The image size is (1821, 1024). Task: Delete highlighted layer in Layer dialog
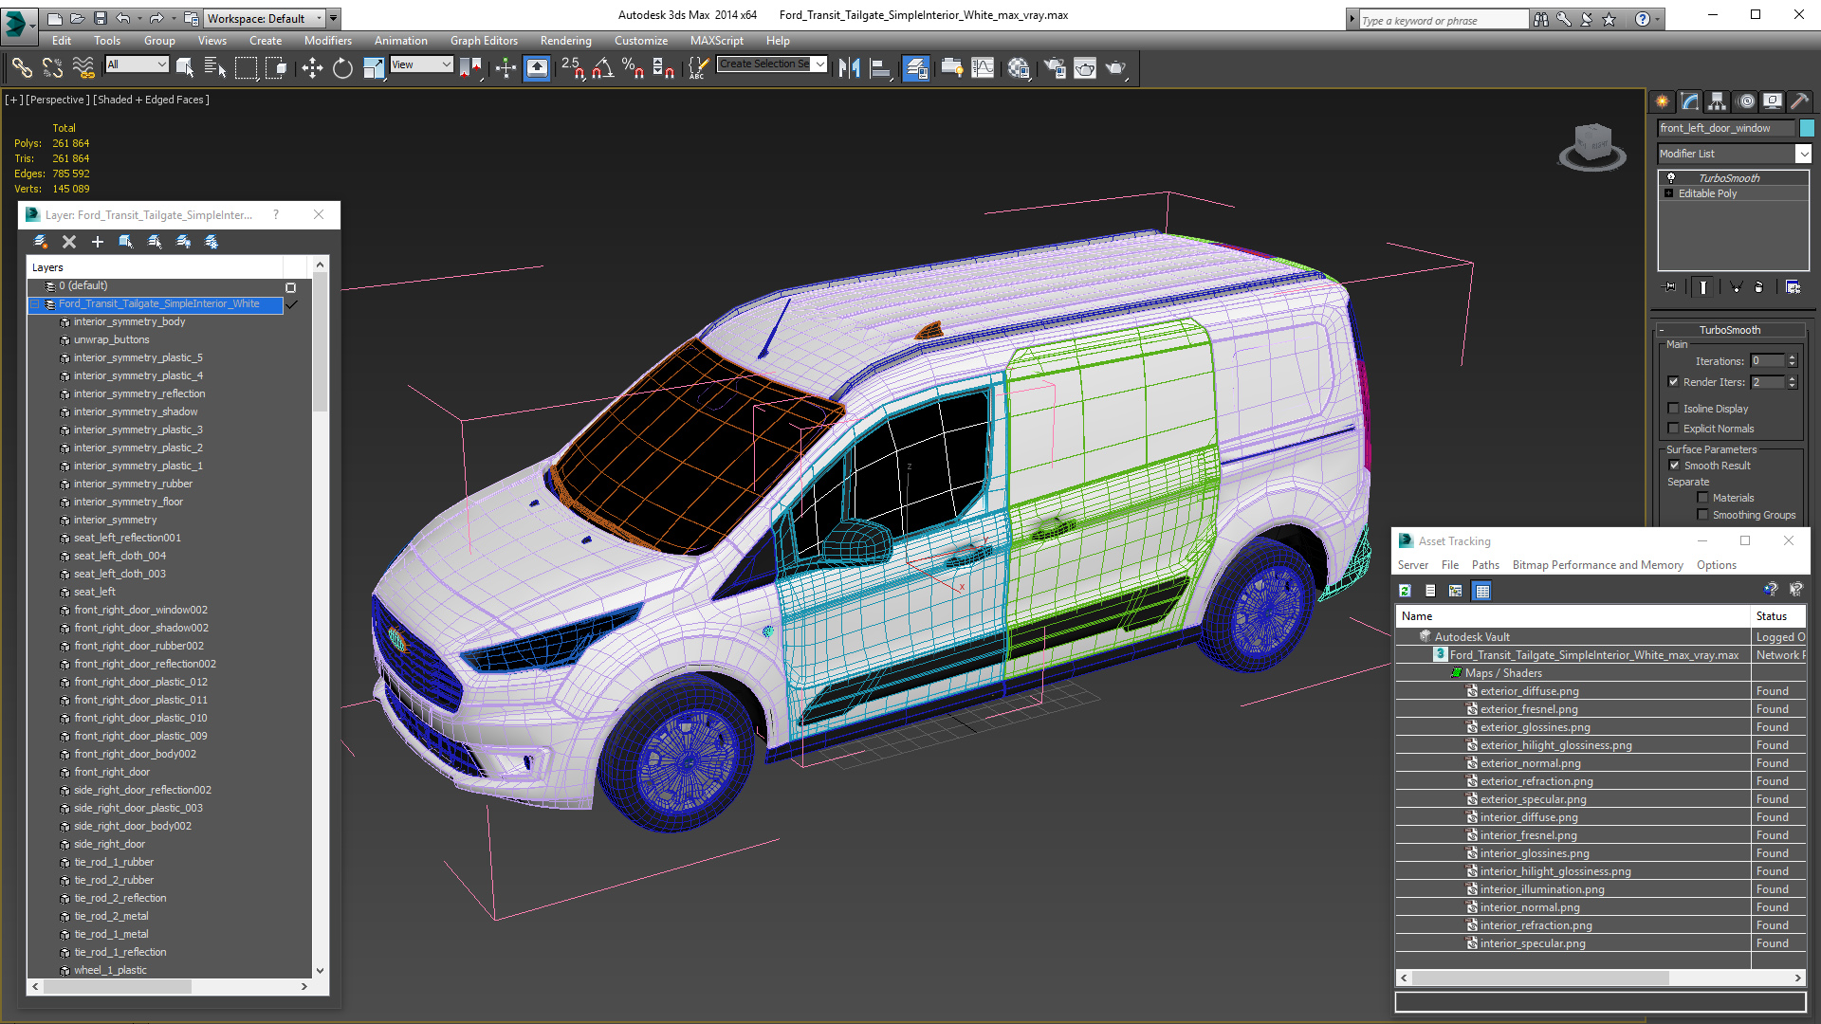tap(69, 242)
